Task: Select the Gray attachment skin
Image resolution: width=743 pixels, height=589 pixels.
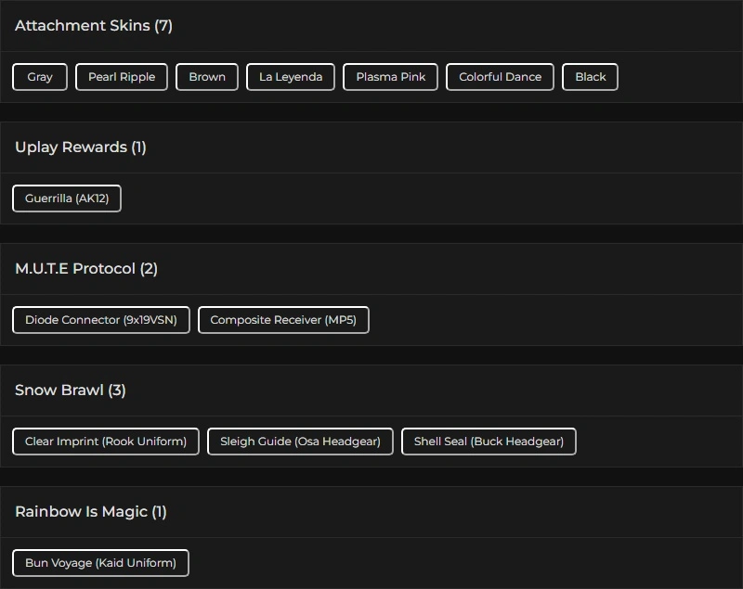Action: (40, 77)
